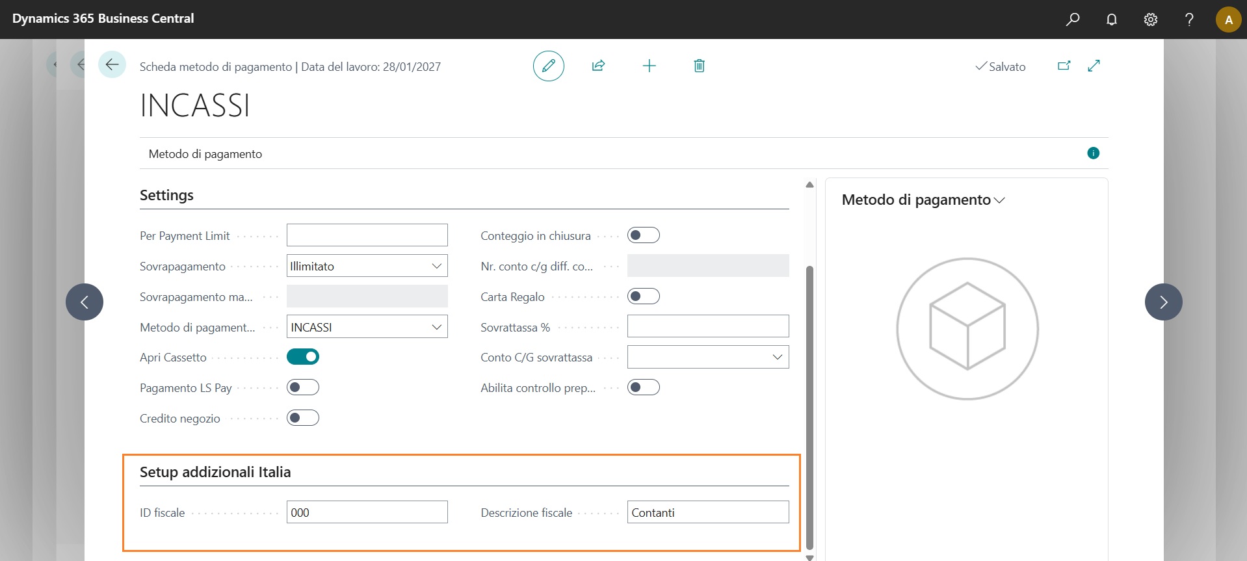
Task: Turn on Conteggio in chiusura switch
Action: (643, 235)
